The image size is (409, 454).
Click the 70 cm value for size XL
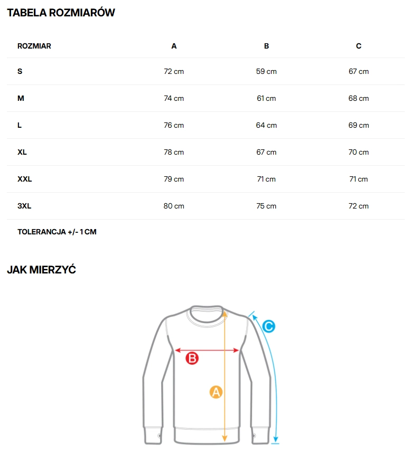359,152
